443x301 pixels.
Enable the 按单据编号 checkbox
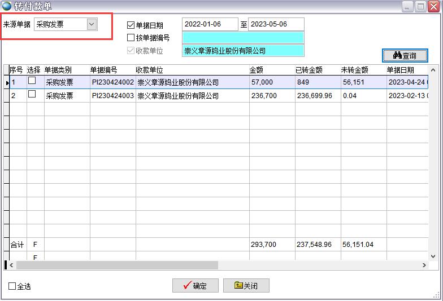[x=131, y=38]
